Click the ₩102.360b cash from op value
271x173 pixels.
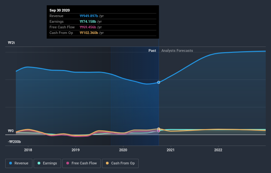coord(89,33)
